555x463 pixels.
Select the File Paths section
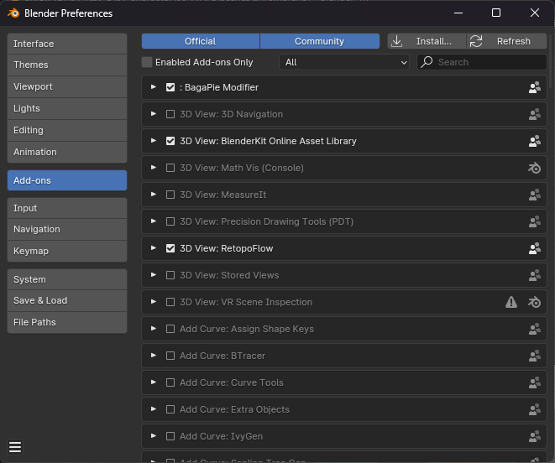pos(67,322)
